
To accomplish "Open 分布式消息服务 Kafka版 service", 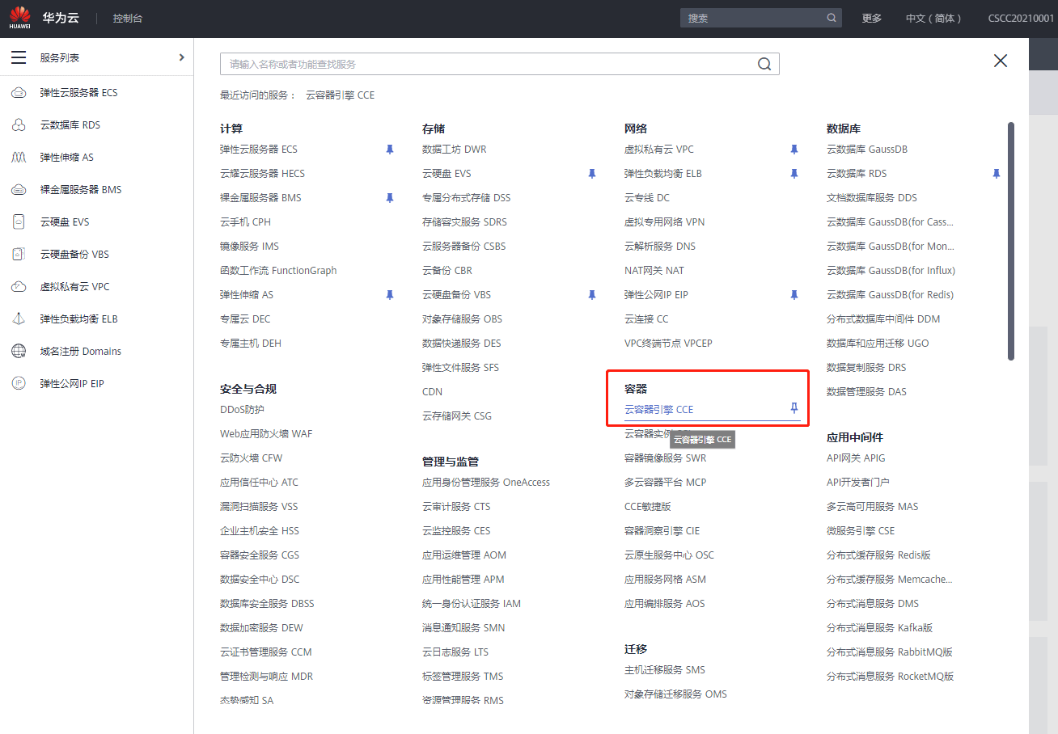I will point(879,628).
